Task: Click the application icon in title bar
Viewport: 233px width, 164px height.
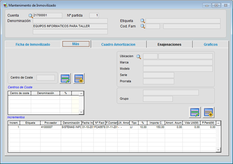Action: pos(6,6)
